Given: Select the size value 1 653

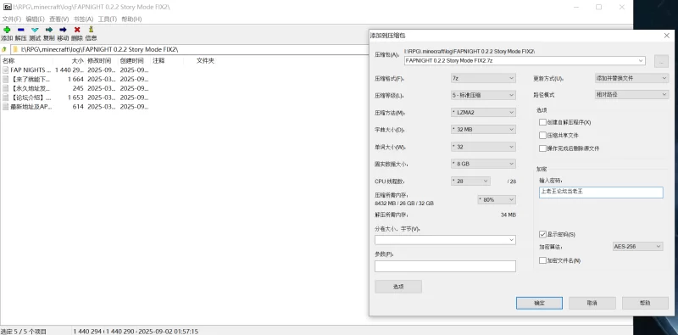Looking at the screenshot, I should 75,98.
